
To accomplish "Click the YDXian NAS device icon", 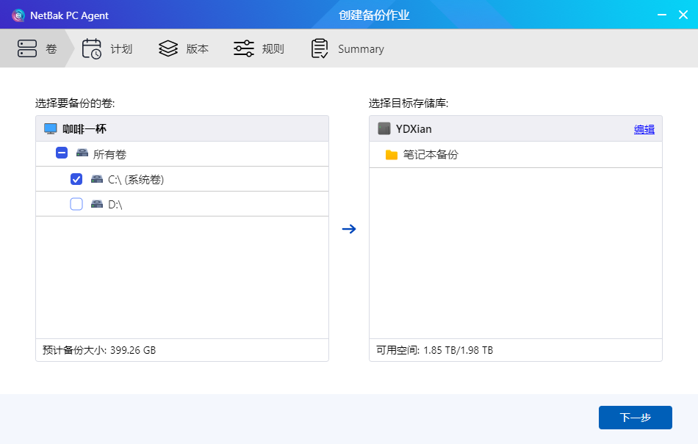I will (384, 129).
